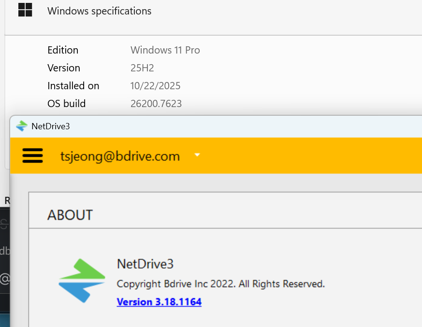Click the ABOUT section heading
Image resolution: width=422 pixels, height=327 pixels.
coord(70,215)
